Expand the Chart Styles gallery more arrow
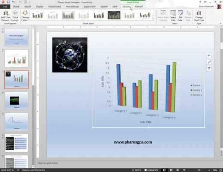Image resolution: width=223 pixels, height=172 pixels. [x=154, y=19]
